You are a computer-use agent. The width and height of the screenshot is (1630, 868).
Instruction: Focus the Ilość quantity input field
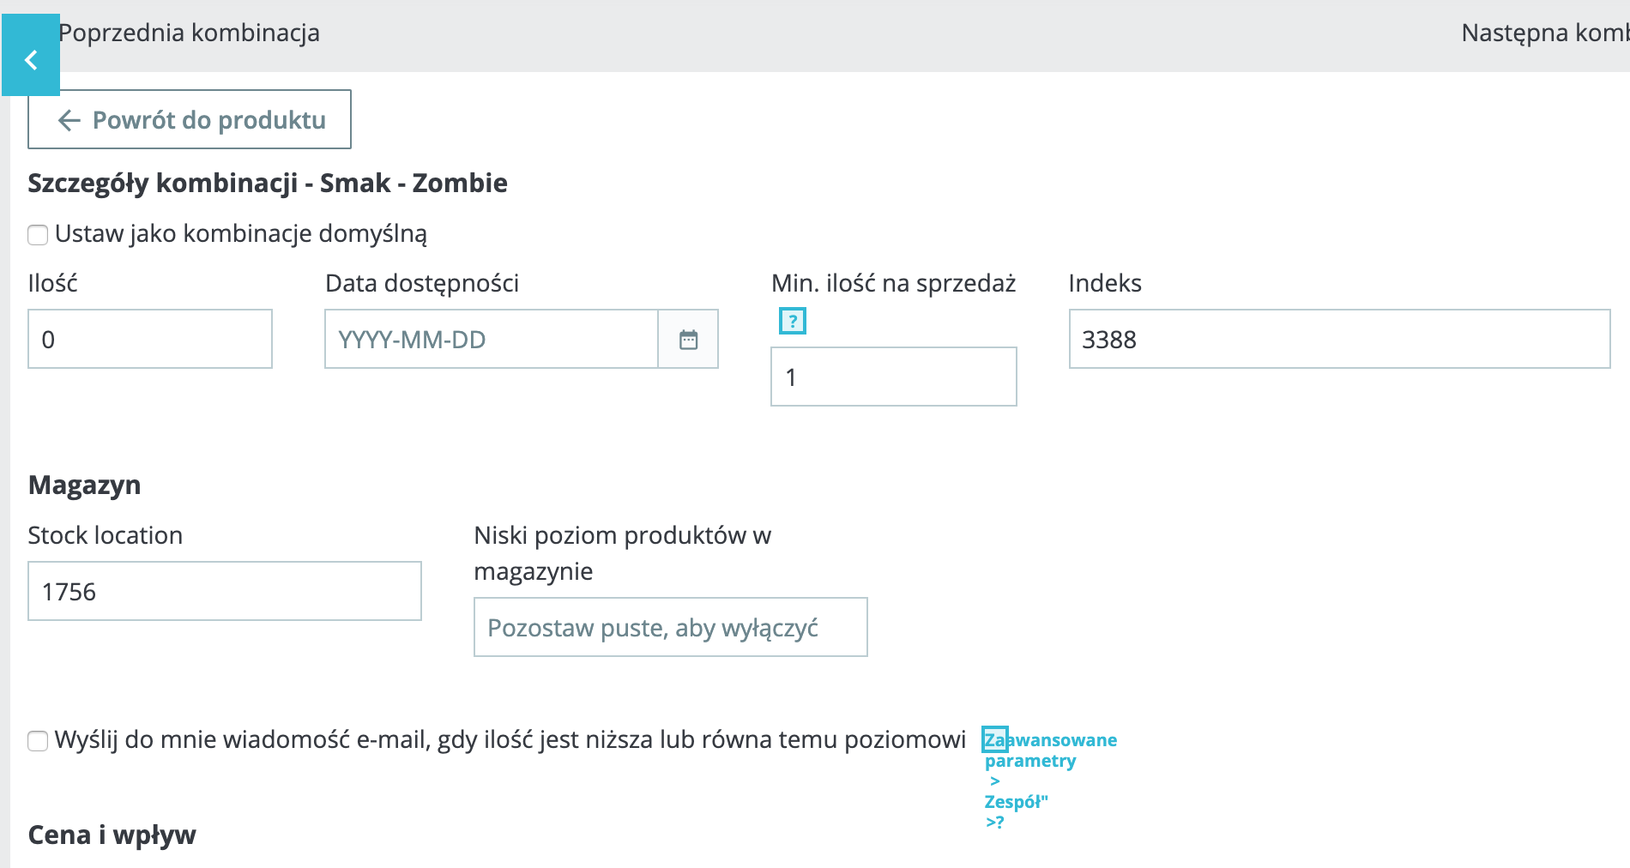coord(150,339)
